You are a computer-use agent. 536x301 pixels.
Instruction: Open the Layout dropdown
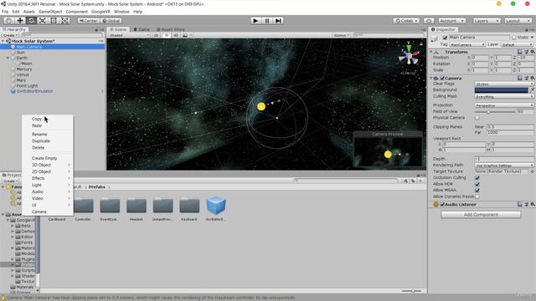[x=518, y=21]
